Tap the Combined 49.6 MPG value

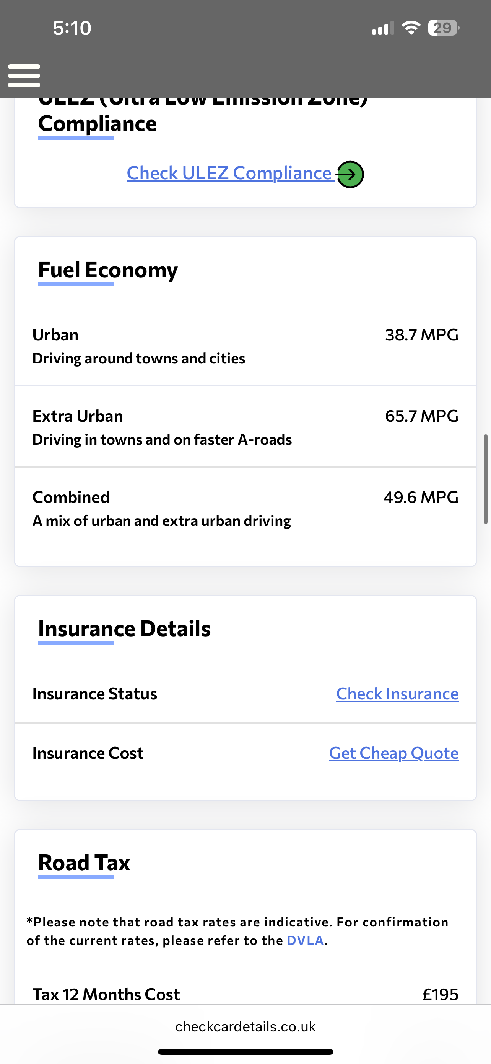[421, 498]
